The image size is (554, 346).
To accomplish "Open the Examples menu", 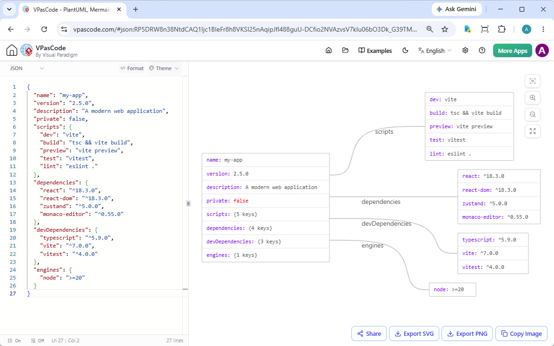I will 375,51.
